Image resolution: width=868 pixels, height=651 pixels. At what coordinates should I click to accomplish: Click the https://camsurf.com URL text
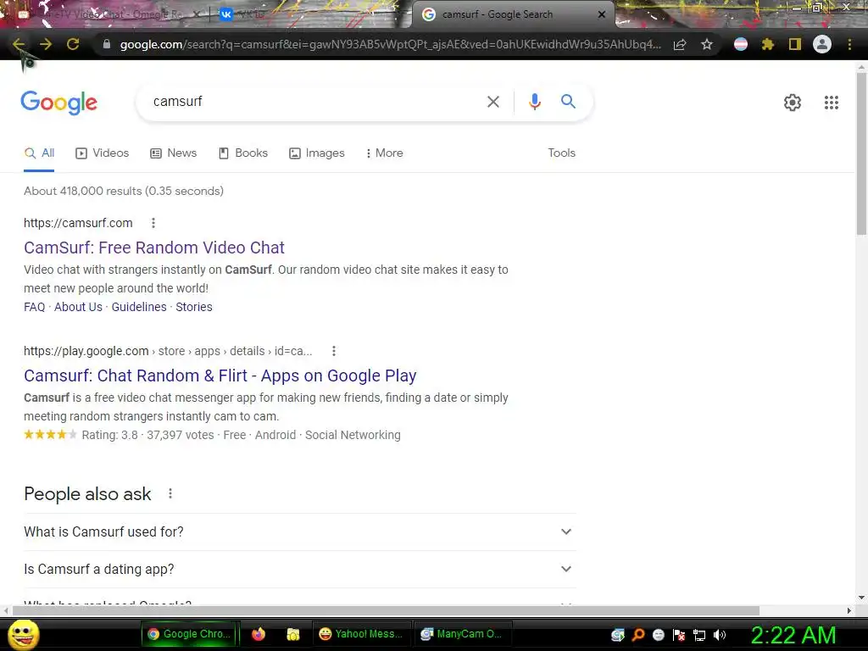pos(78,223)
